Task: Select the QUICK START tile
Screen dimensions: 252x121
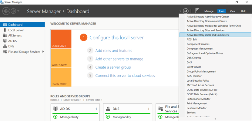Action: click(x=61, y=39)
